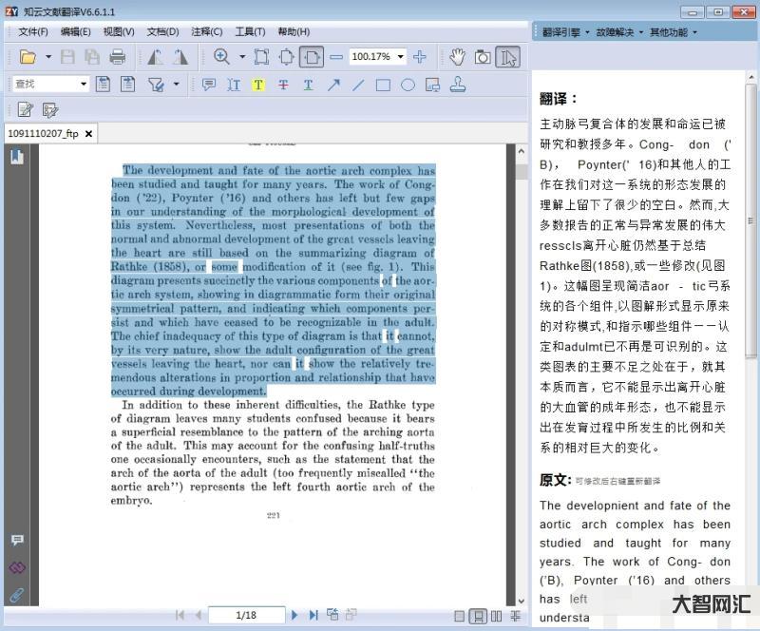Viewport: 760px width, 631px height.
Task: Select the yellow Highlight text tool
Action: tap(258, 85)
